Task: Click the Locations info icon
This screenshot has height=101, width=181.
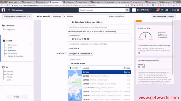Action: [66, 53]
